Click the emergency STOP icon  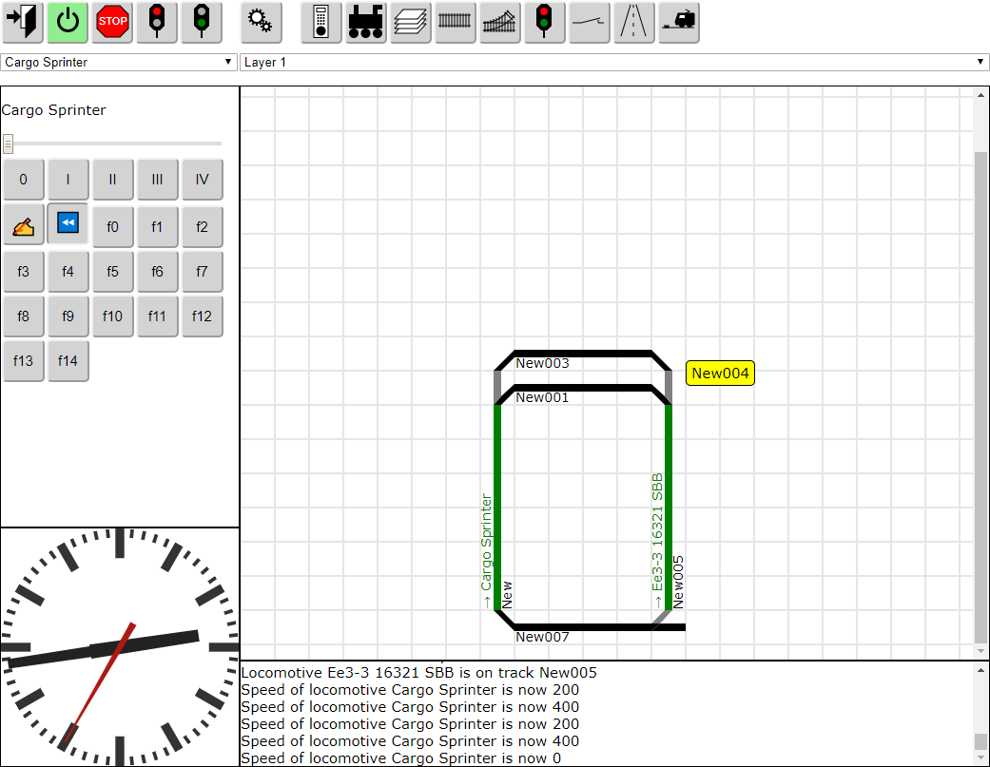(x=111, y=22)
